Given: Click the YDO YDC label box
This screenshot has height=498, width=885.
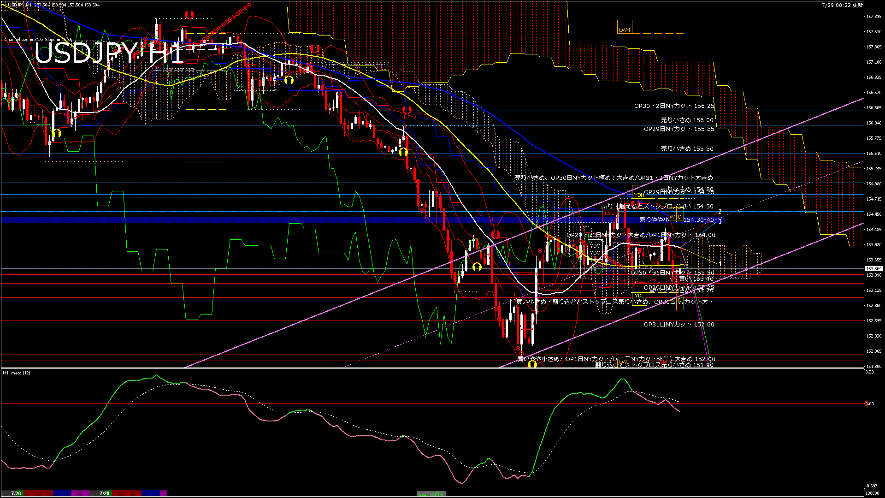Looking at the screenshot, I should tap(595, 249).
